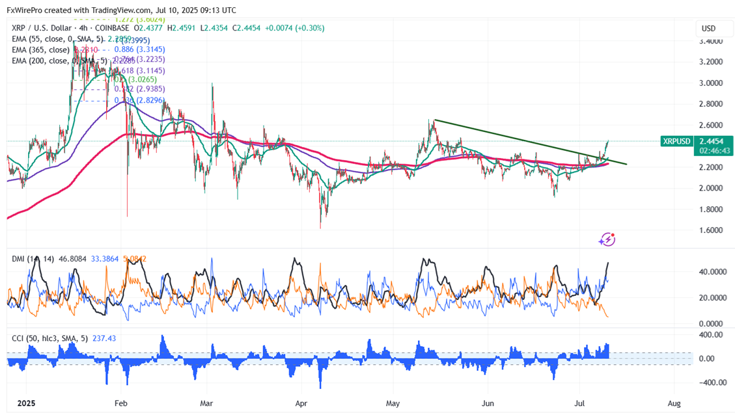The height and width of the screenshot is (415, 735).
Task: Click the purple lightning news icon
Action: pos(607,239)
